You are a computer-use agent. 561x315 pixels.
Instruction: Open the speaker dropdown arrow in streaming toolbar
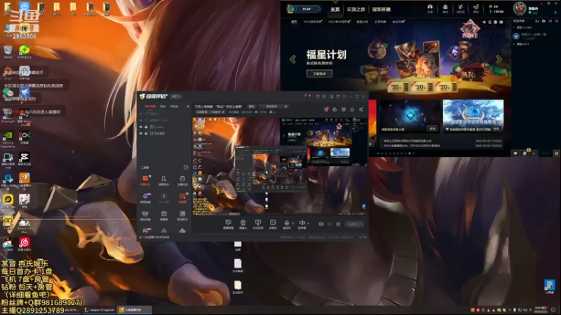coord(308,223)
